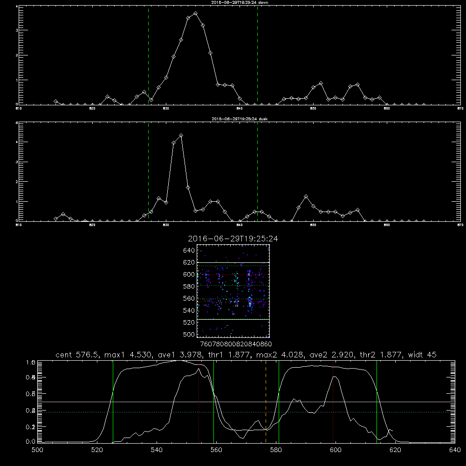Click the 'widt 45' value in the stats line
This screenshot has height=466, width=466.
click(422, 355)
